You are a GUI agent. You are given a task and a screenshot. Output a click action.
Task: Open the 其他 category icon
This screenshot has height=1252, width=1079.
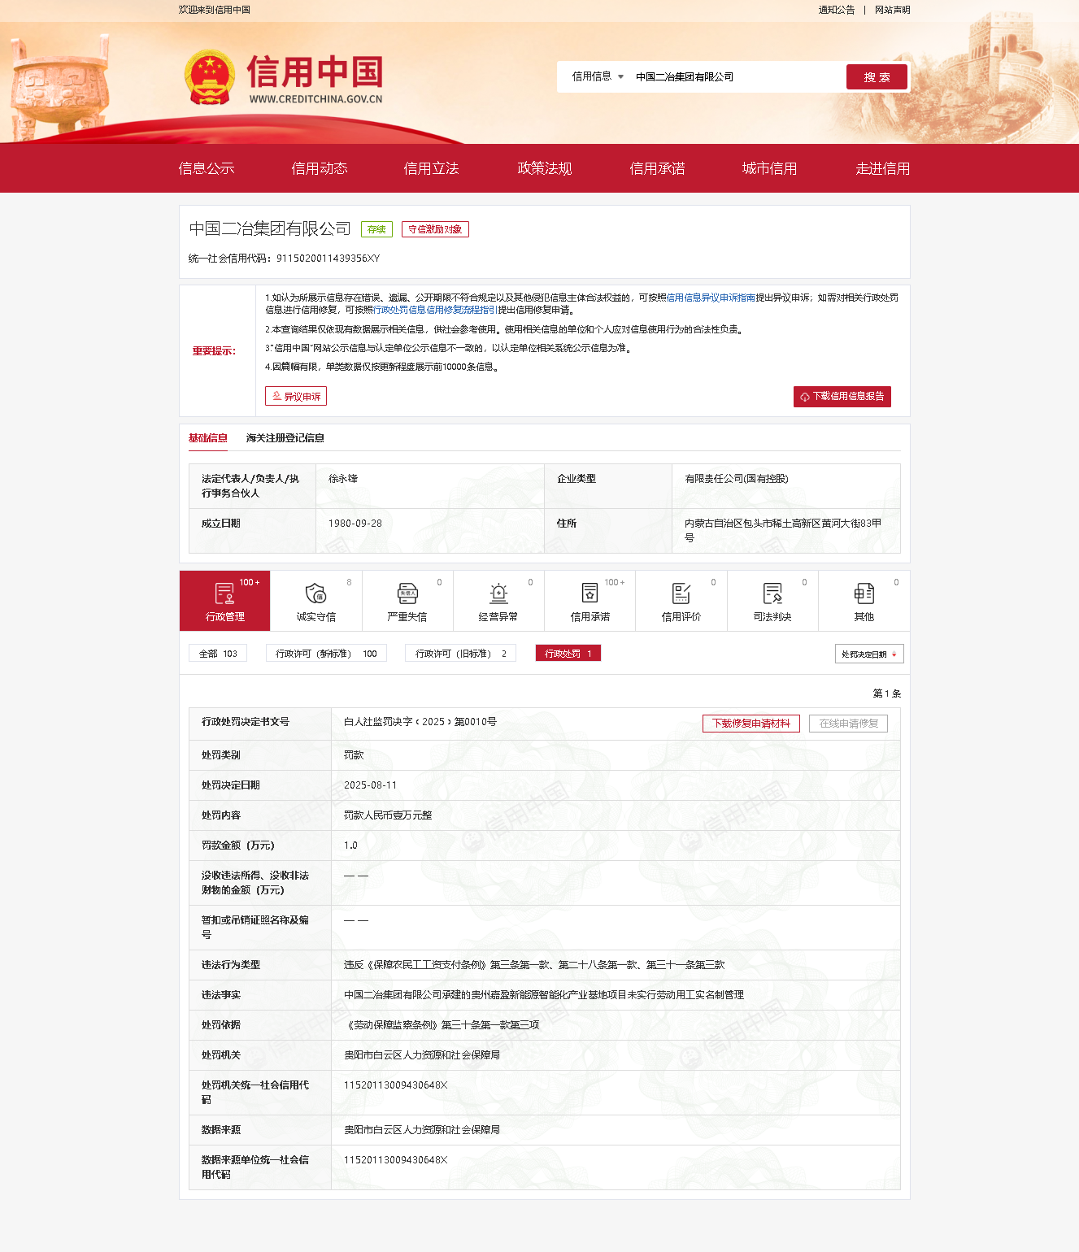click(864, 593)
